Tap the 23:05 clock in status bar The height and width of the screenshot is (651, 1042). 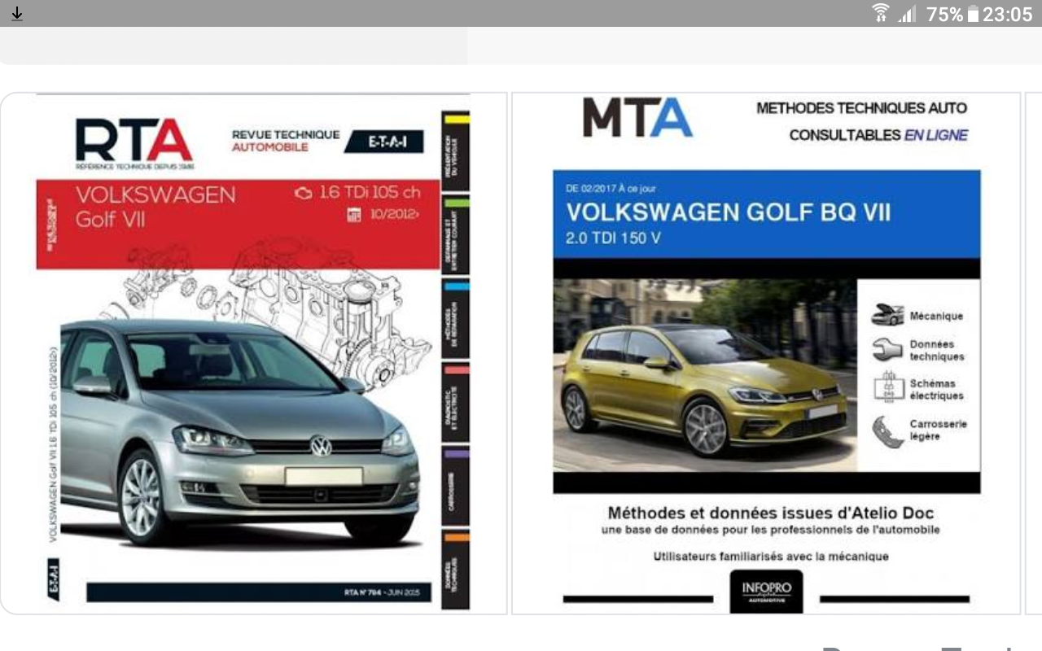click(1007, 14)
